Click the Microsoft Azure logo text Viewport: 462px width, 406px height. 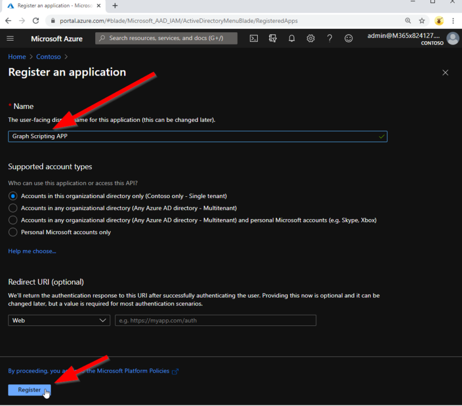pos(57,39)
